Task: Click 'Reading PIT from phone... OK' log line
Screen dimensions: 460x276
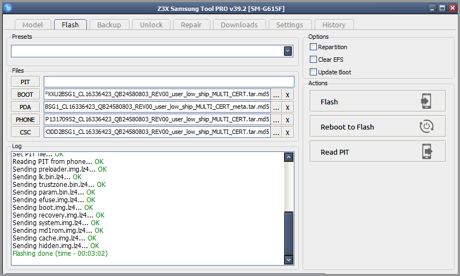Action: coord(58,162)
